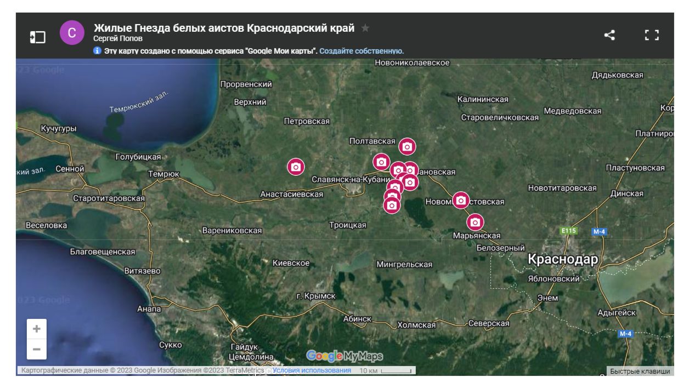The height and width of the screenshot is (388, 689).
Task: Click the info icon beside map notice
Action: (98, 51)
